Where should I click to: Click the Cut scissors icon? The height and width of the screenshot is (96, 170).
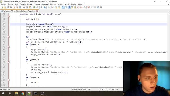24,7
